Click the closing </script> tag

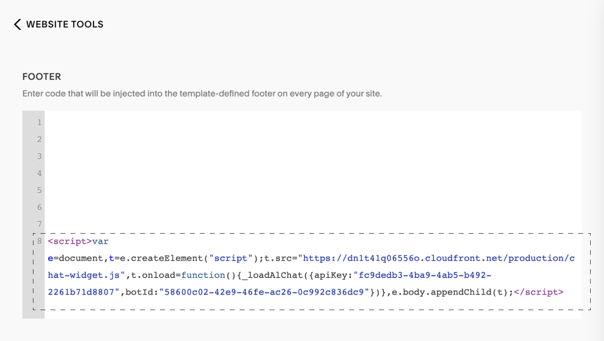539,292
